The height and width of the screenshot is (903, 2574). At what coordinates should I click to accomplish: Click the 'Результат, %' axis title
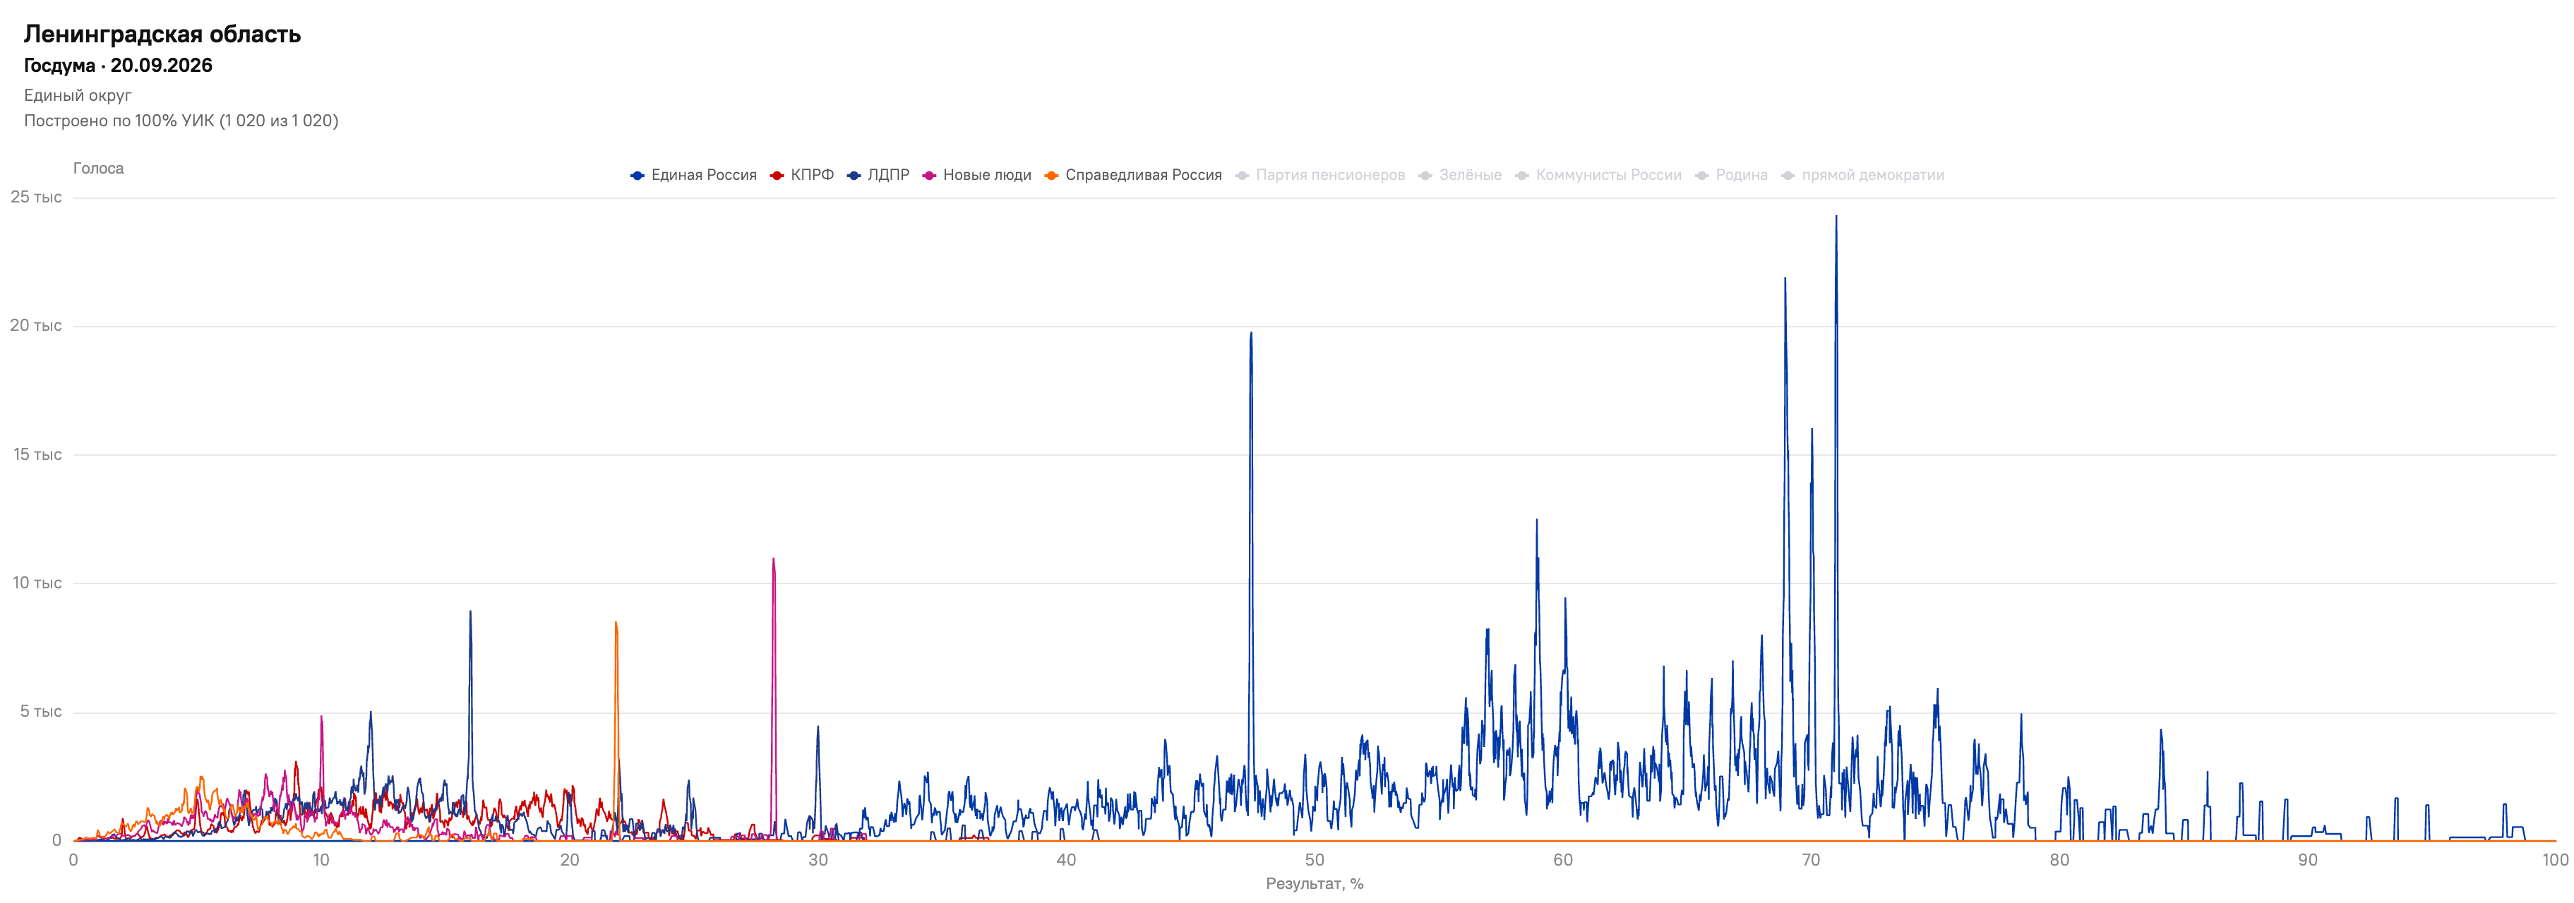click(x=1314, y=883)
